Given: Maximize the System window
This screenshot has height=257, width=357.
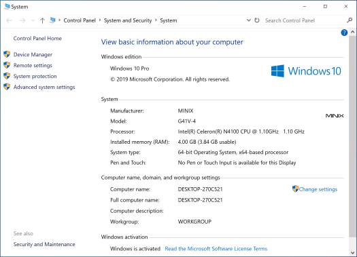Looking at the screenshot, I should click(325, 7).
